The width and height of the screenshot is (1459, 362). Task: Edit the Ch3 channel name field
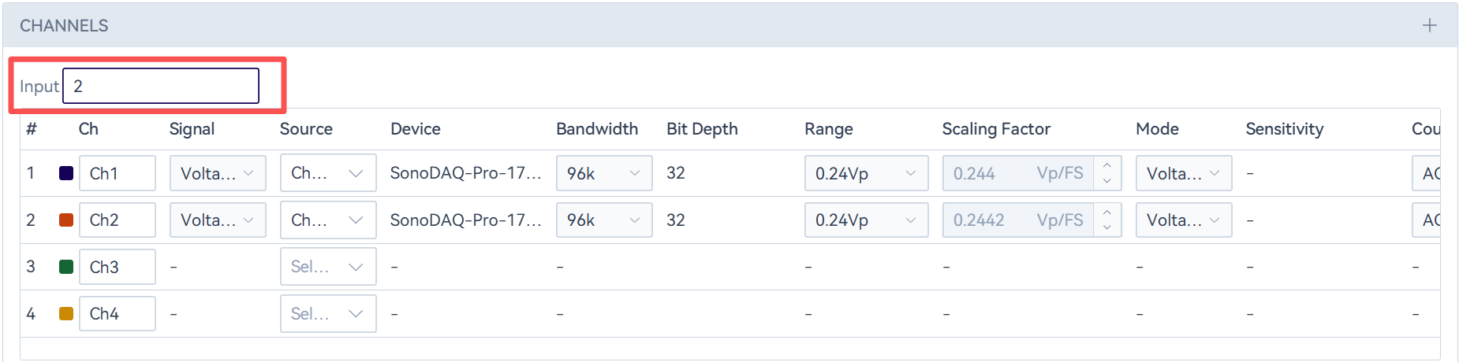click(117, 267)
